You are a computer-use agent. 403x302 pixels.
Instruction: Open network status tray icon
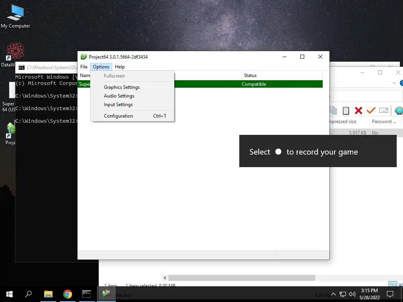point(343,294)
